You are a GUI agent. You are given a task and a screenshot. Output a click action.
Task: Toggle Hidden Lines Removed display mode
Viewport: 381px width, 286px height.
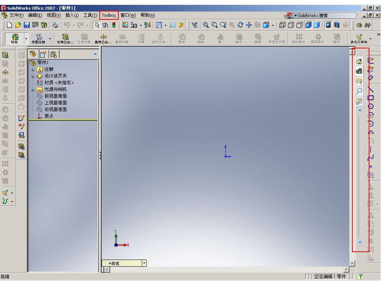click(300, 25)
